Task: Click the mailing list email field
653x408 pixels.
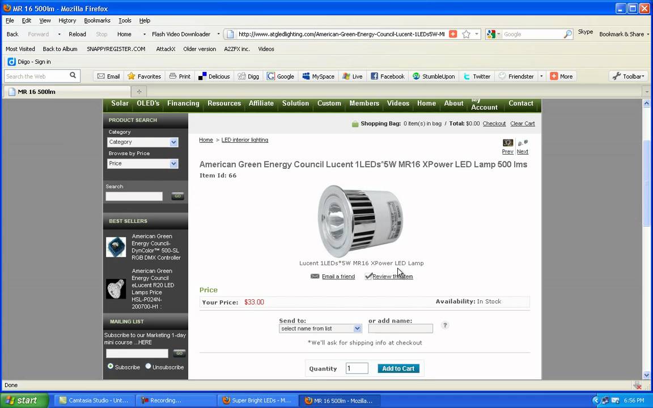Action: (137, 354)
